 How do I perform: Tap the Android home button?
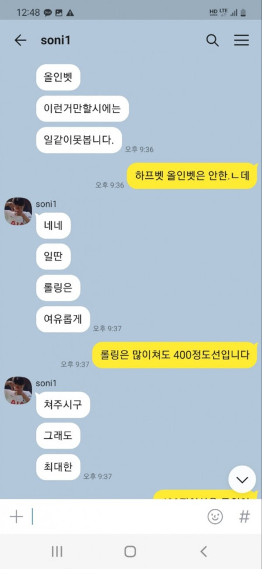[130, 551]
